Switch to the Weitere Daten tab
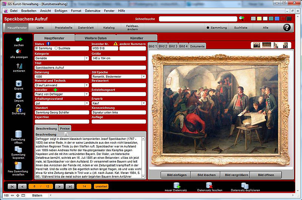Image resolution: width=302 pixels, height=200 pixels. [96, 38]
